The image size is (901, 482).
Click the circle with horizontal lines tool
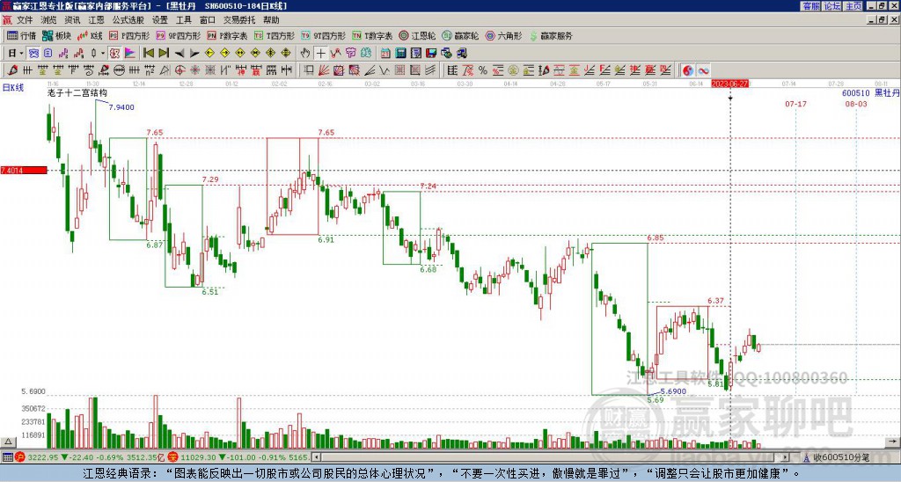(119, 70)
